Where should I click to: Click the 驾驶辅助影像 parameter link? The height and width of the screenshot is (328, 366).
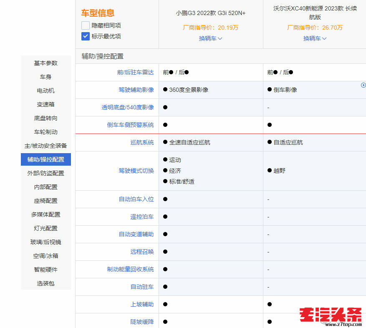[x=136, y=90]
